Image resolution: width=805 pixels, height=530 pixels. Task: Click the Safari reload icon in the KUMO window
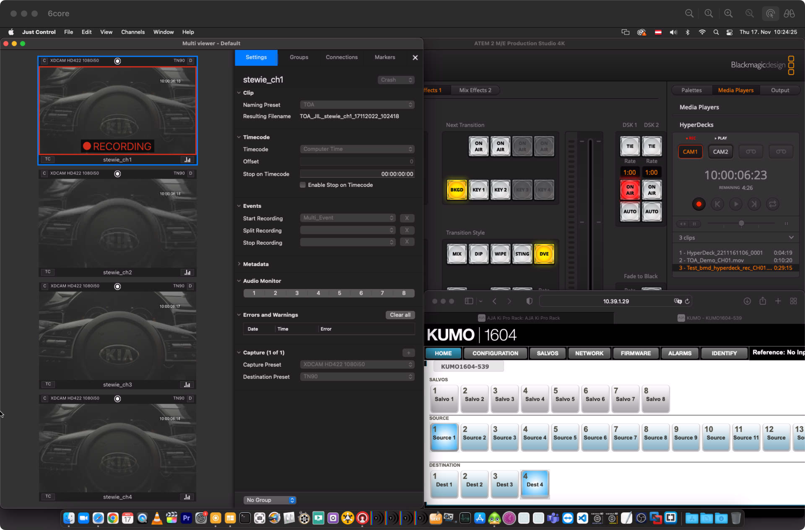[687, 301]
